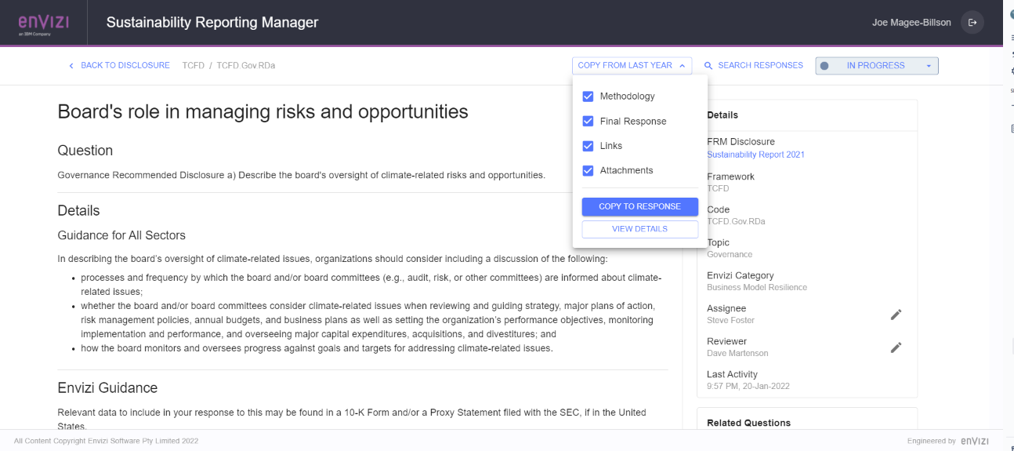This screenshot has height=451, width=1014.
Task: Uncheck the Methodology checkbox
Action: pyautogui.click(x=588, y=96)
